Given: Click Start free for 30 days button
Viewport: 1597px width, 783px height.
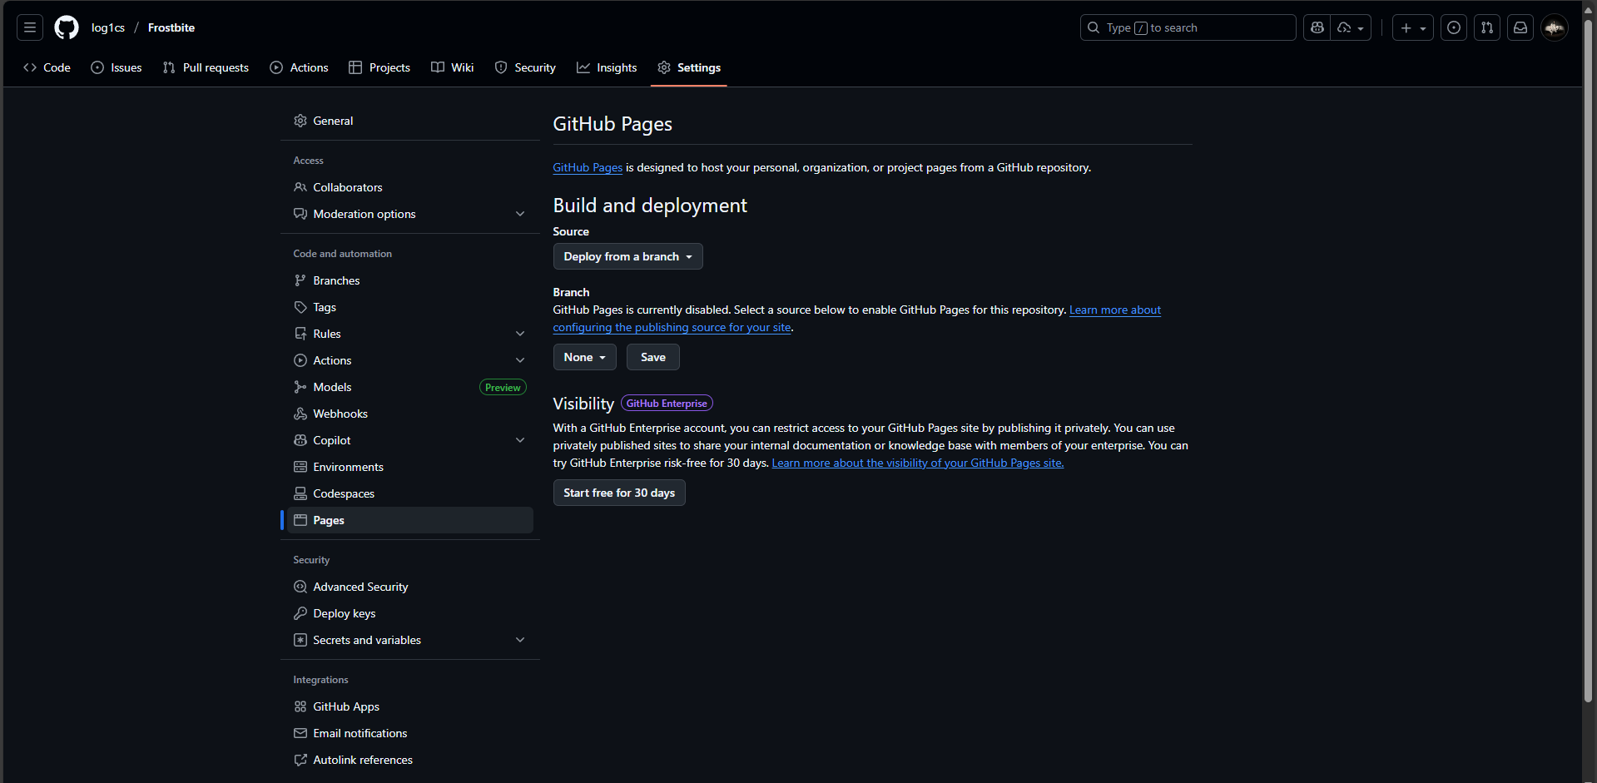Looking at the screenshot, I should [619, 493].
